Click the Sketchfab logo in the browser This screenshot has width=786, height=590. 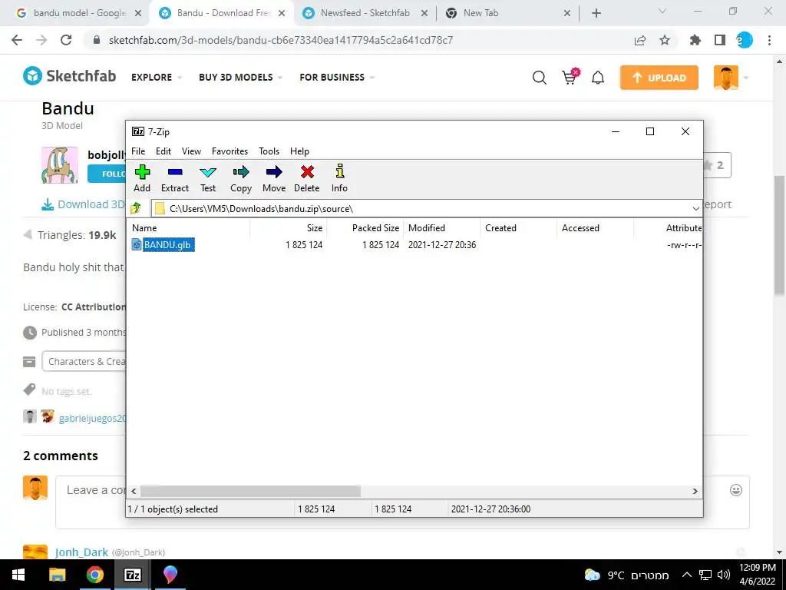70,76
